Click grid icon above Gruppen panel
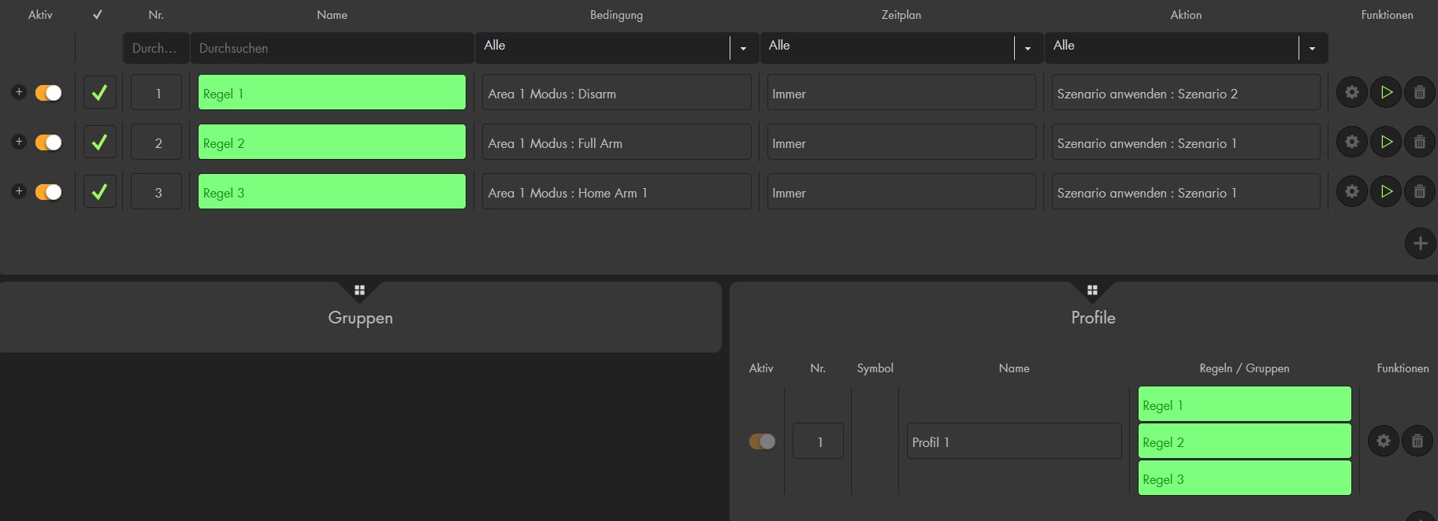Viewport: 1438px width, 521px height. (x=359, y=290)
